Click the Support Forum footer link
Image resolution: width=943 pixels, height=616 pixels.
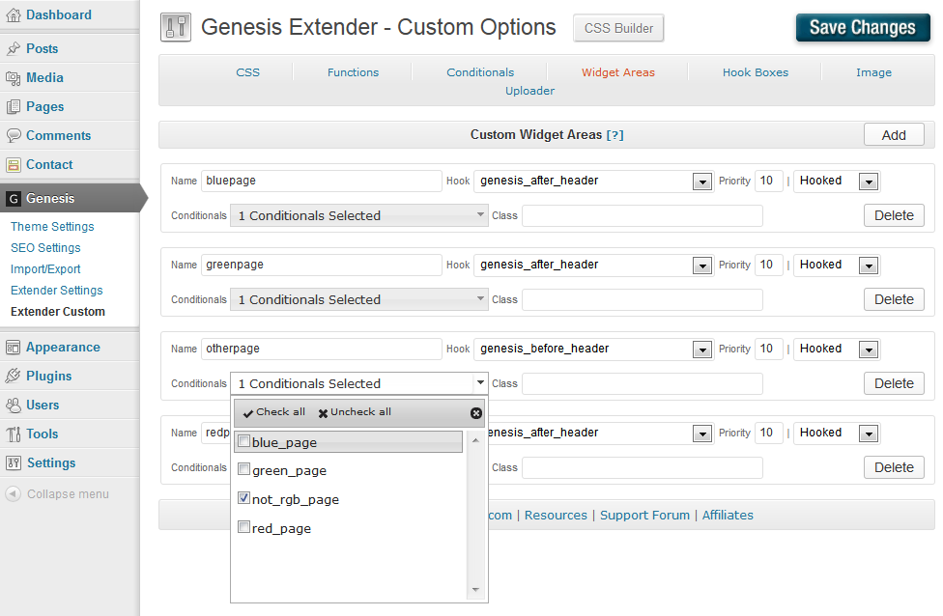(x=644, y=515)
